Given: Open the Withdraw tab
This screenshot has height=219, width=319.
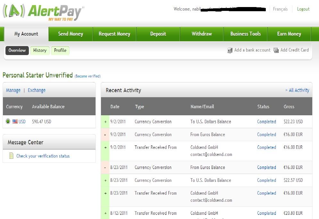Looking at the screenshot, I should point(202,34).
